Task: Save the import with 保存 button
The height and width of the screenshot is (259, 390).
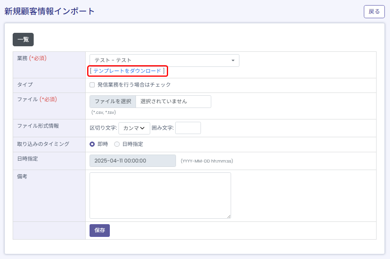Action: coord(99,231)
